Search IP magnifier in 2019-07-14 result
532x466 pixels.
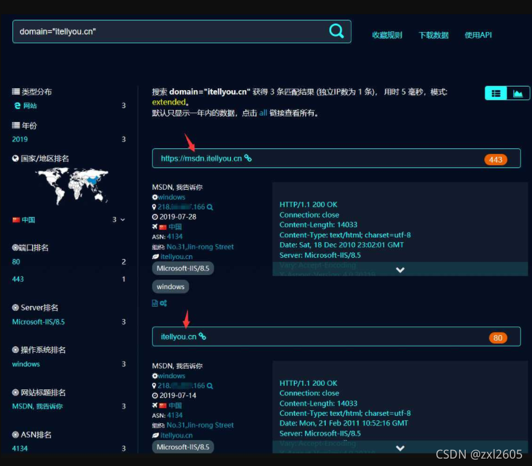[210, 386]
